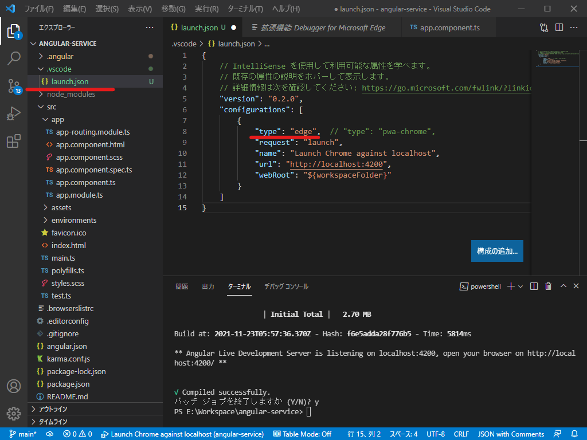The image size is (587, 440).
Task: Click the スペース: 4 indentation setting
Action: tap(404, 434)
